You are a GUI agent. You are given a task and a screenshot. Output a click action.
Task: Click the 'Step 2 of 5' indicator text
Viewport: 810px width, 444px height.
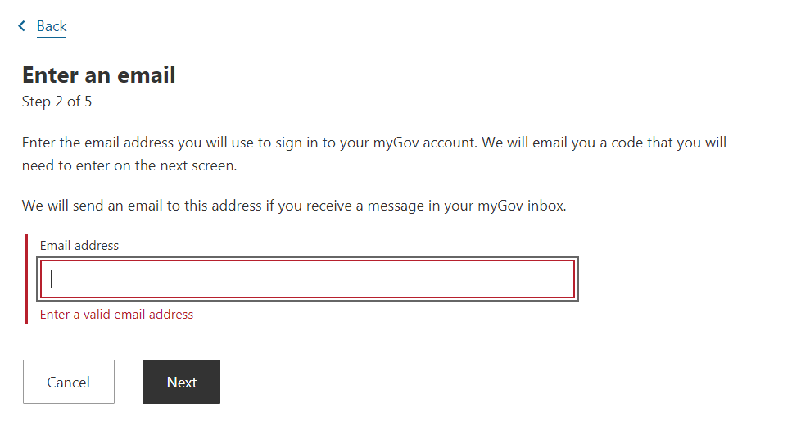coord(57,102)
